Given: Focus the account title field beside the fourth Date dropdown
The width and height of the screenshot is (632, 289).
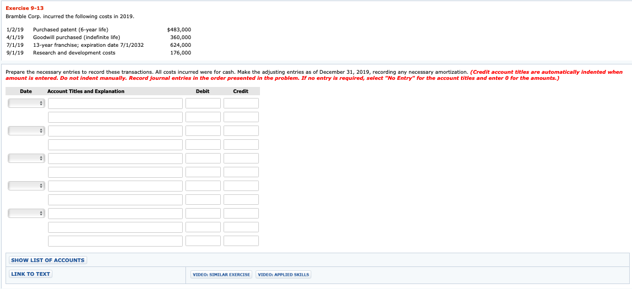Looking at the screenshot, I should tap(115, 186).
